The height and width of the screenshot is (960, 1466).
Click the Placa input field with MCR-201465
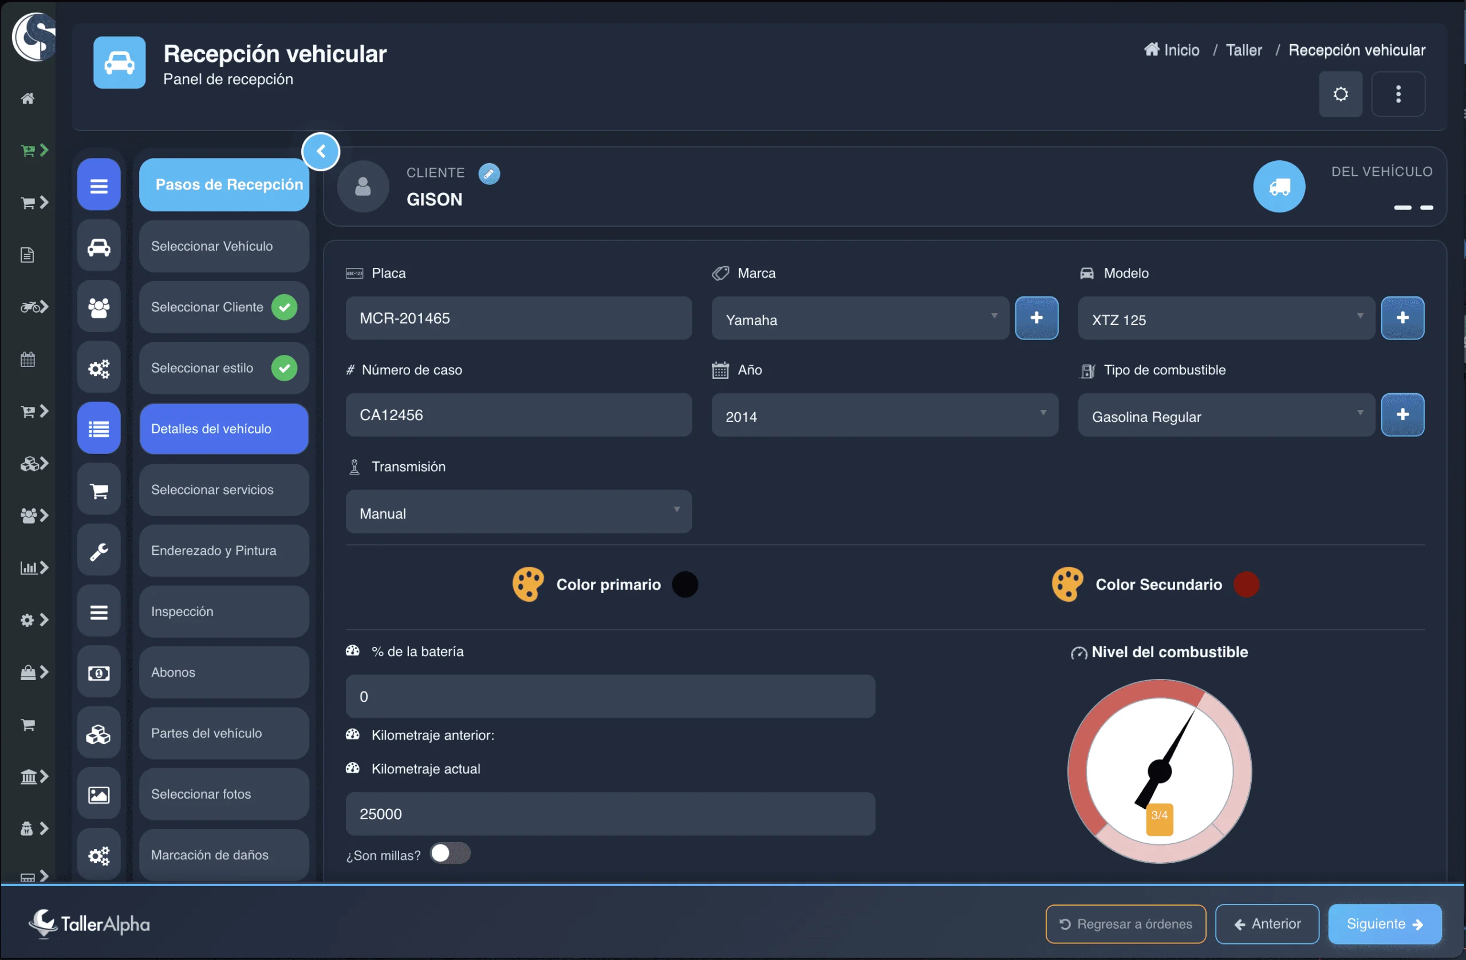(519, 318)
